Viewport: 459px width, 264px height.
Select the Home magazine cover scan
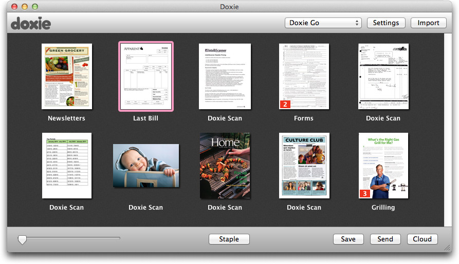[x=225, y=166]
